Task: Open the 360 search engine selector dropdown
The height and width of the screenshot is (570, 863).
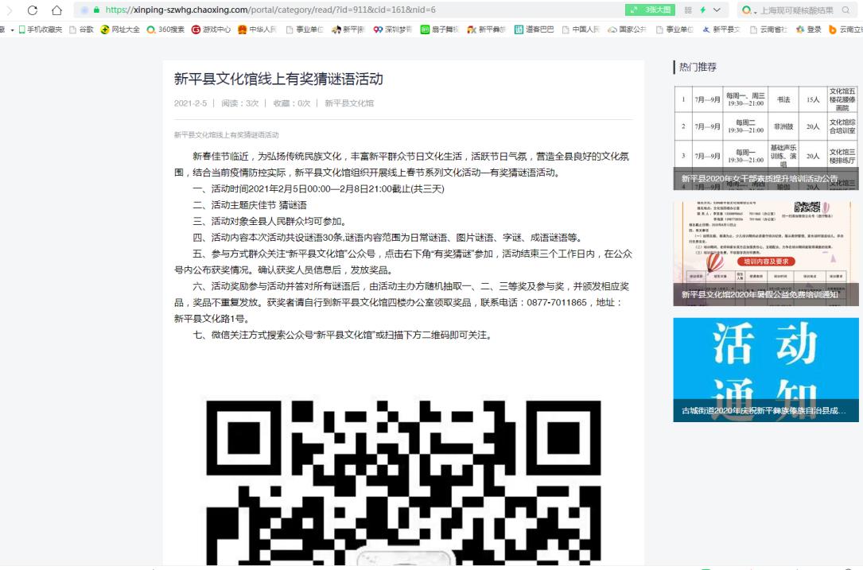Action: (749, 10)
